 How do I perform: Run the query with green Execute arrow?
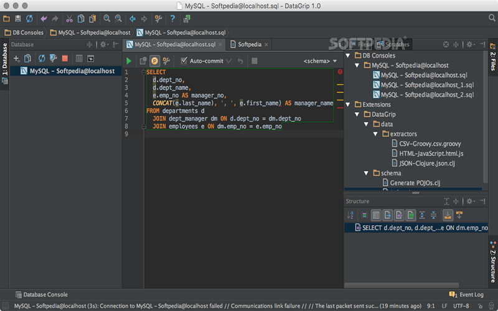pos(129,60)
